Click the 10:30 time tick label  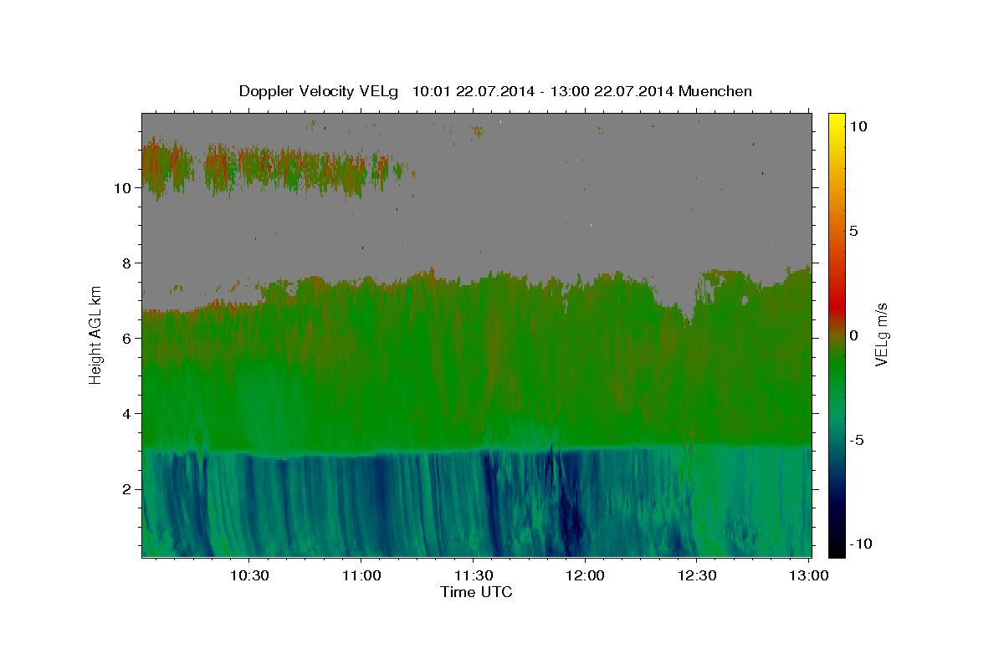249,575
